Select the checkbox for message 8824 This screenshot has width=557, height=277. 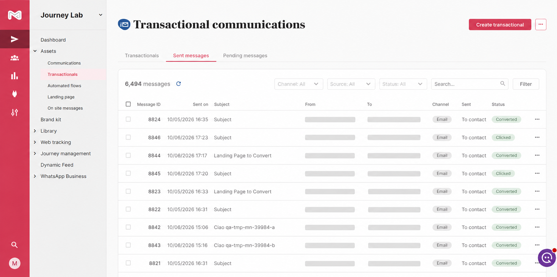point(128,119)
